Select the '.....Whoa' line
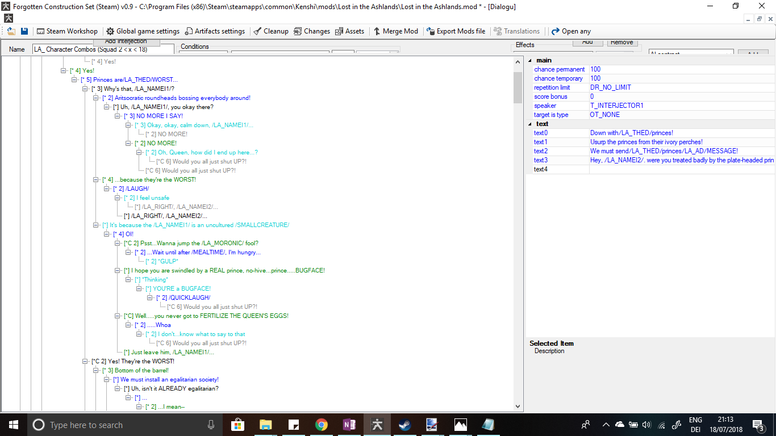776x436 pixels. [x=152, y=325]
